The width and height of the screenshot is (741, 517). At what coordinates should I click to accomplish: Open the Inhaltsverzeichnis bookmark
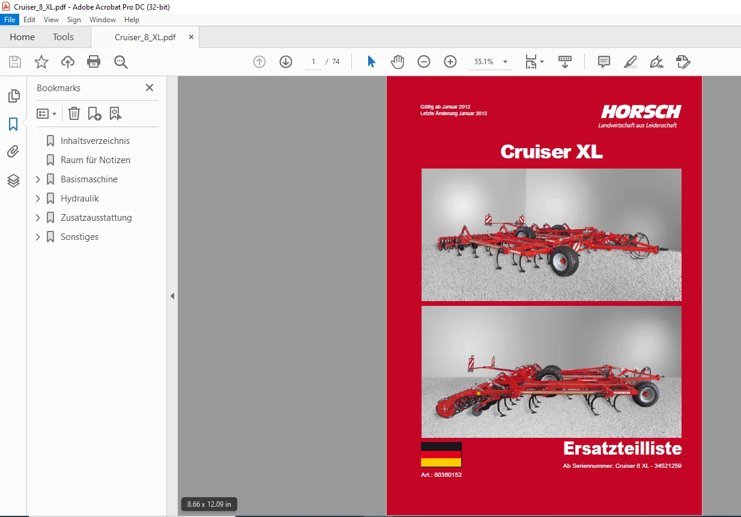pos(95,141)
